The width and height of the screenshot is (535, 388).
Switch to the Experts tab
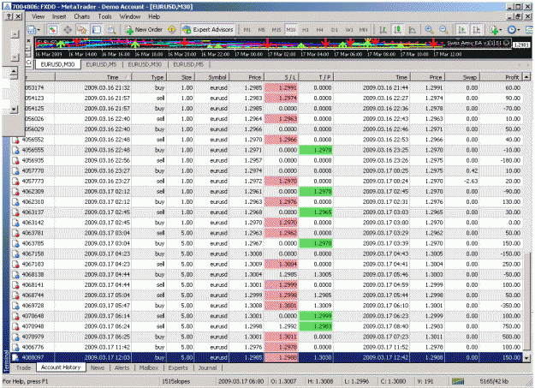click(178, 367)
